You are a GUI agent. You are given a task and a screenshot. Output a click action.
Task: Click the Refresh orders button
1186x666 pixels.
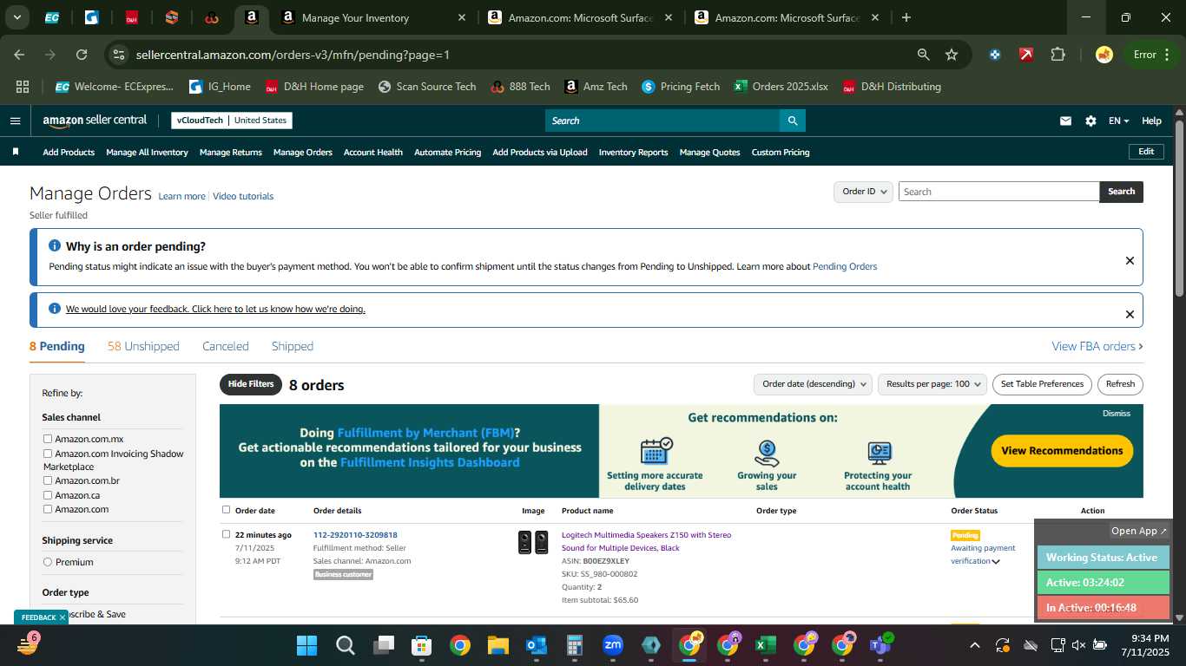pyautogui.click(x=1120, y=384)
